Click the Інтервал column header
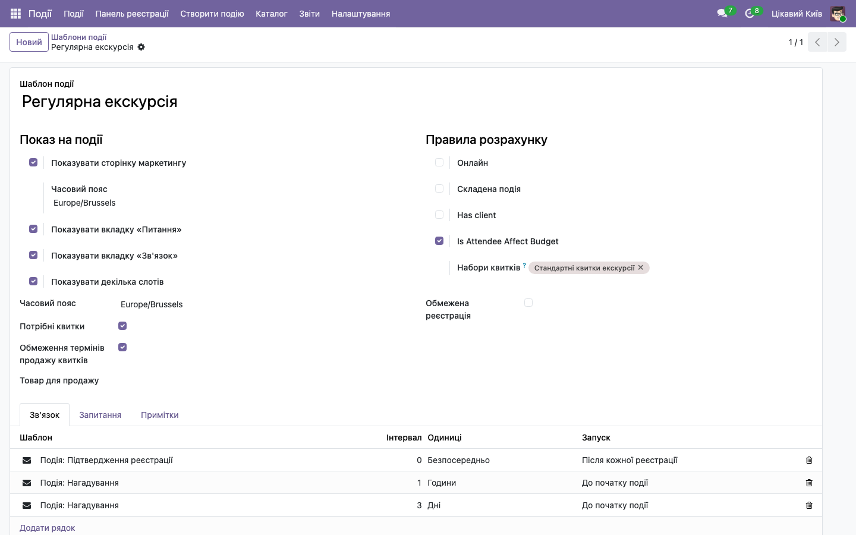This screenshot has height=535, width=856. (x=404, y=438)
